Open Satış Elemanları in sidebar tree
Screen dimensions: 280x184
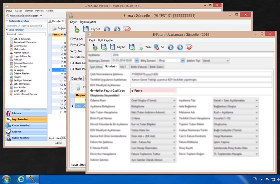click(x=22, y=84)
